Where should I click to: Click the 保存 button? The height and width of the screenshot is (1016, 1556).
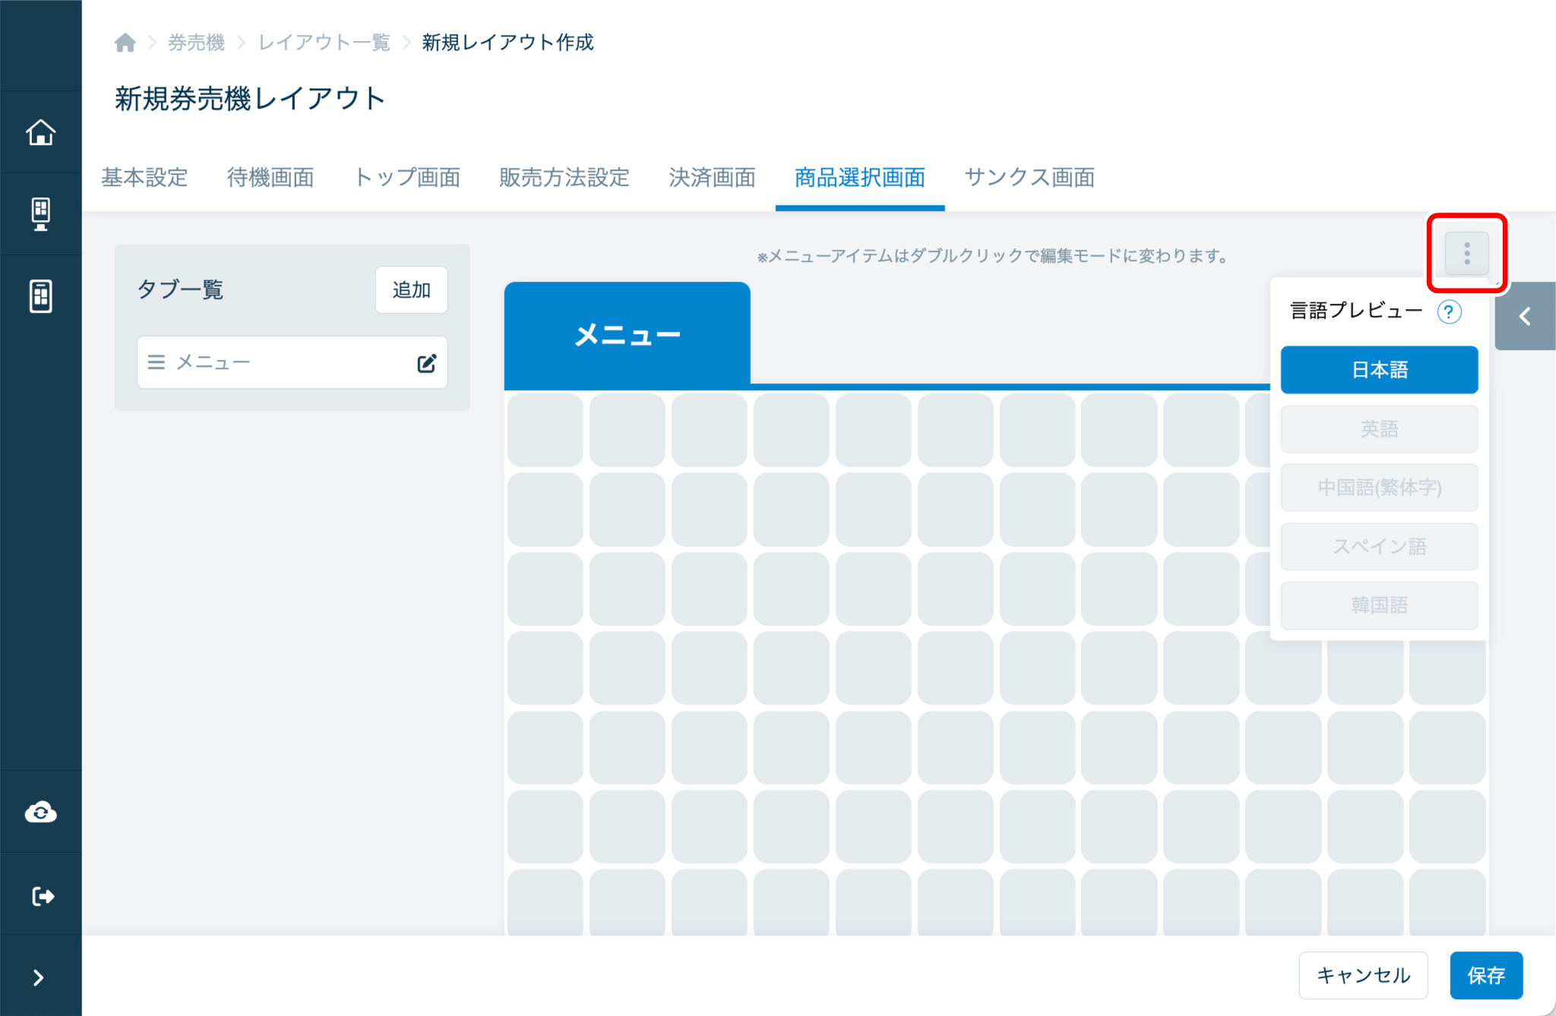1485,975
